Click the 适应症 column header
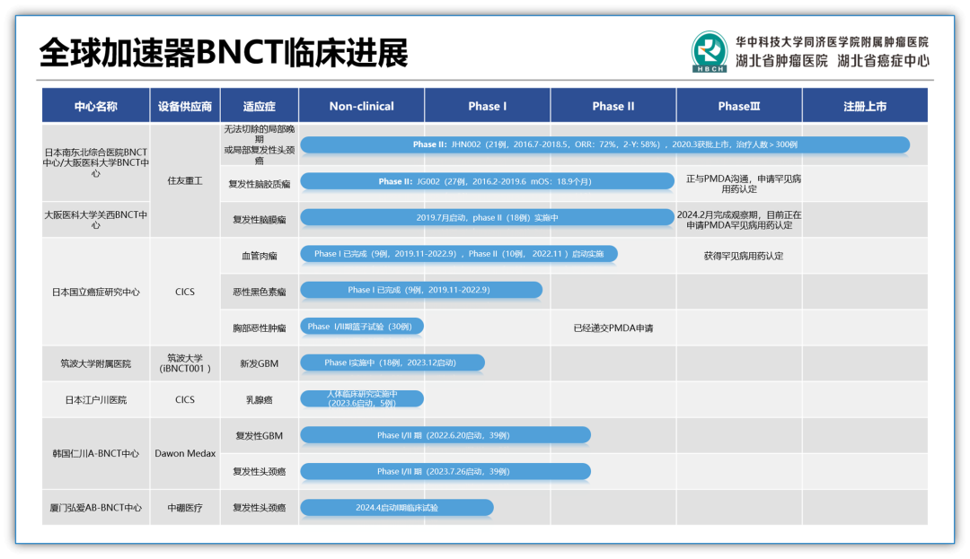Screen dimensions: 970x559 (259, 106)
